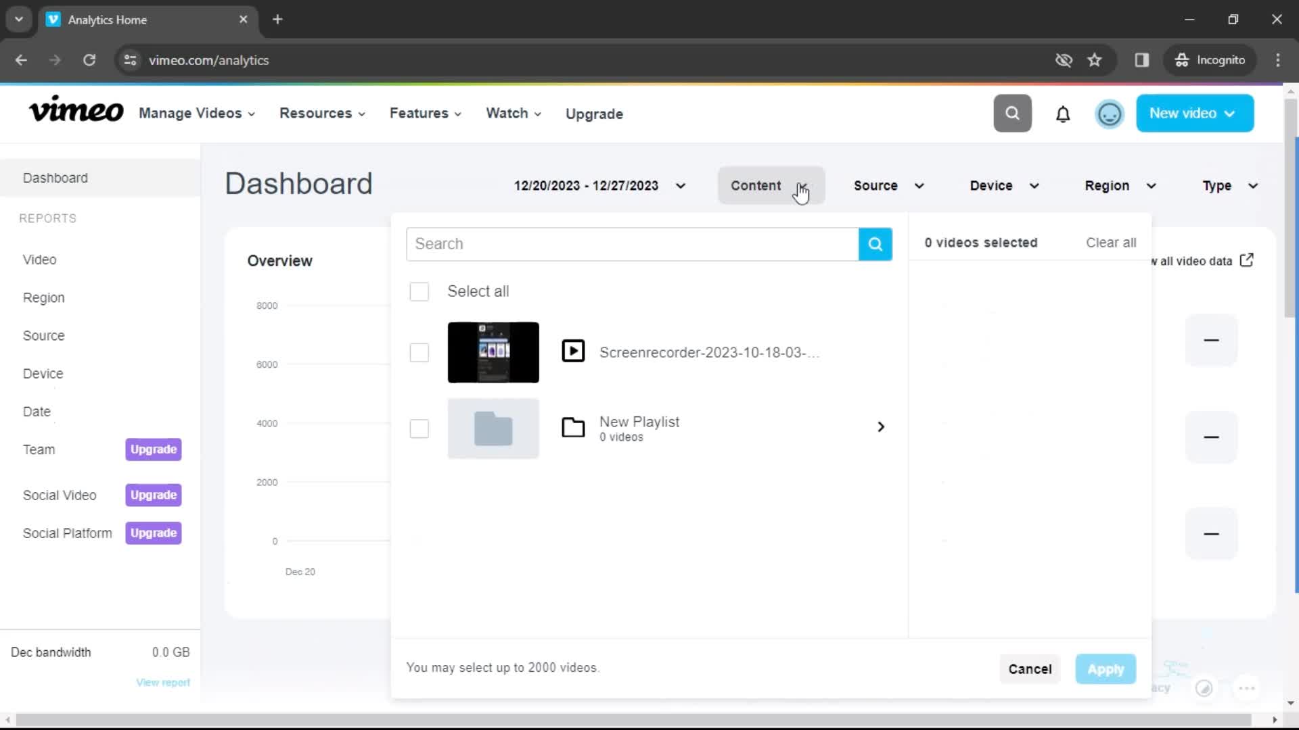Select the Video report menu item
Image resolution: width=1299 pixels, height=730 pixels.
(39, 258)
